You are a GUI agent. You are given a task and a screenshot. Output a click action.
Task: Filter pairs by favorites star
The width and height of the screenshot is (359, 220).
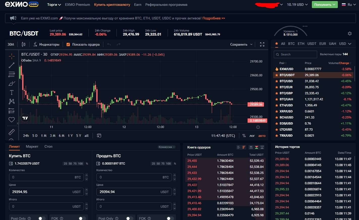pos(277,44)
